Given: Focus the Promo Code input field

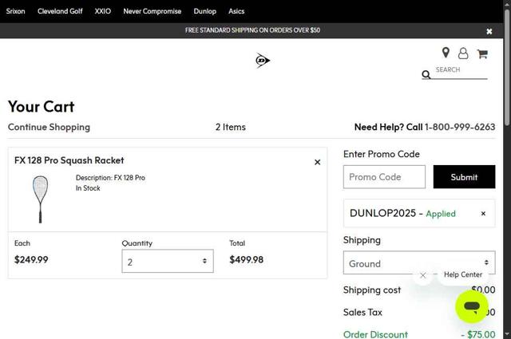Looking at the screenshot, I should (x=384, y=177).
